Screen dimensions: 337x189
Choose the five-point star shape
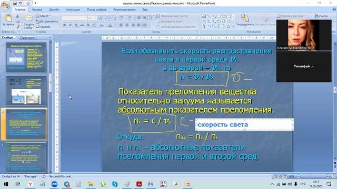coord(229,27)
